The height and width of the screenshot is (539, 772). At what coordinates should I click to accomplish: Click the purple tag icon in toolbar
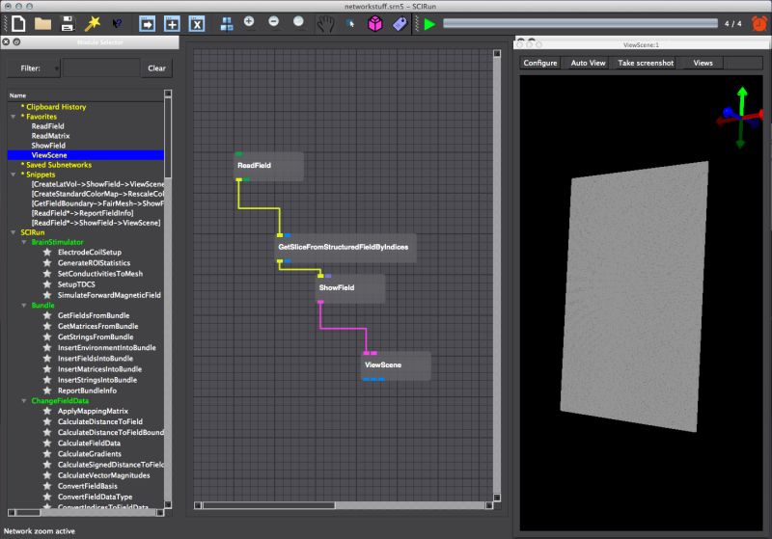pyautogui.click(x=400, y=23)
